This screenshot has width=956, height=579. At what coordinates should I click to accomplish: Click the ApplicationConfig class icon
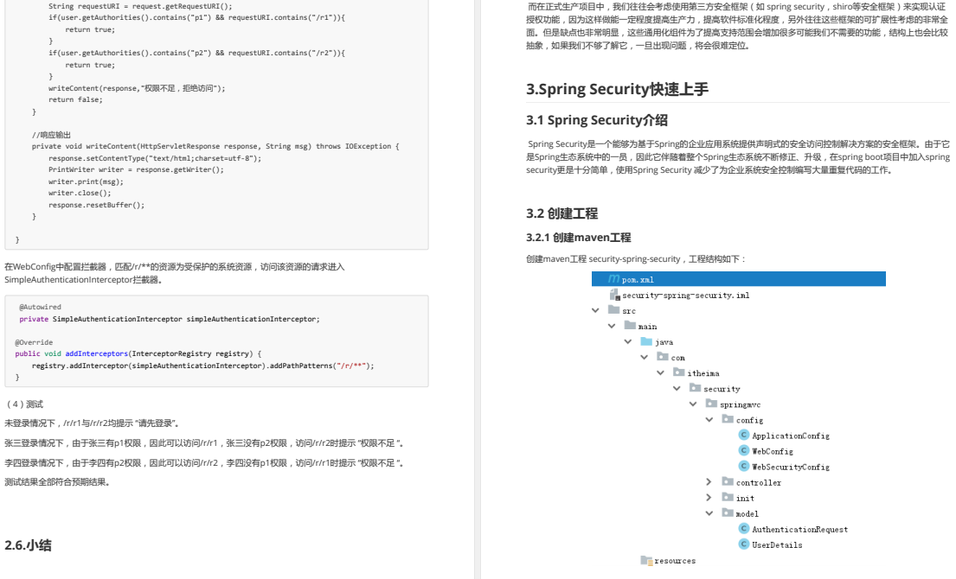744,435
